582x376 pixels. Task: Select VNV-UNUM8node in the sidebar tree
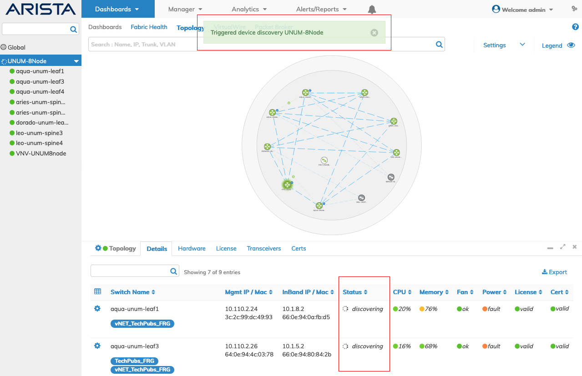coord(41,154)
